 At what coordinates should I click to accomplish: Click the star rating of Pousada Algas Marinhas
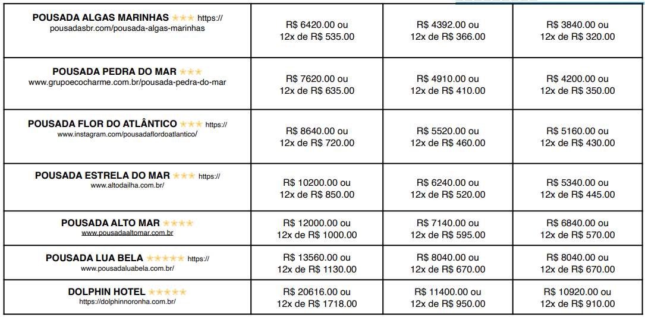pos(183,18)
